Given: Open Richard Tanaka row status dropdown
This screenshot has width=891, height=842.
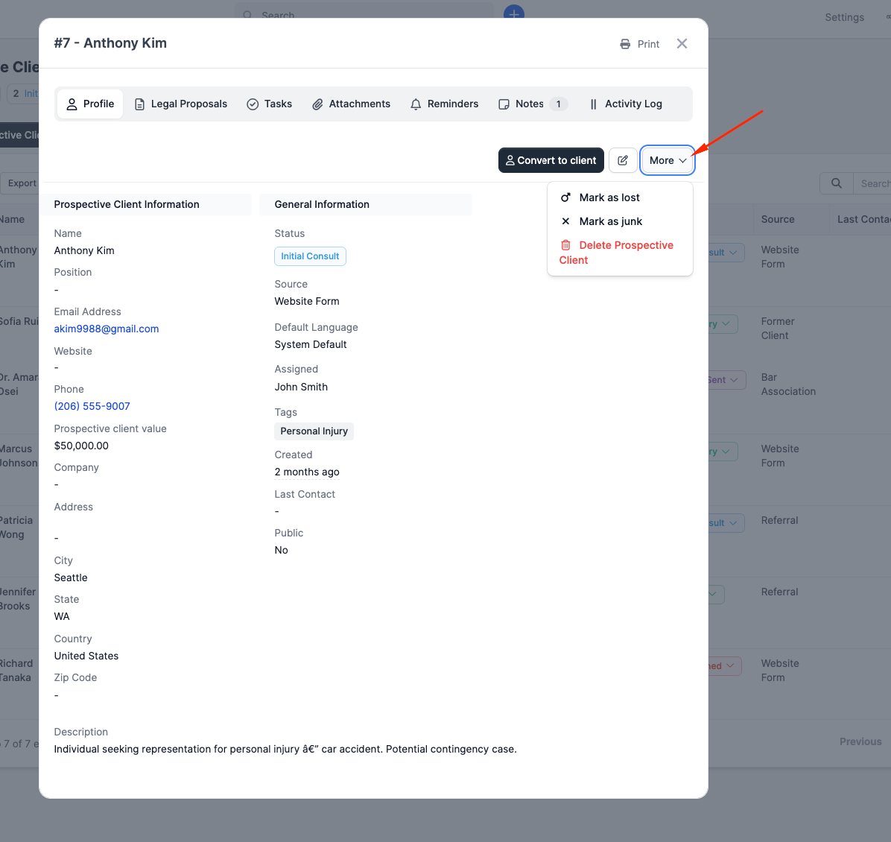Looking at the screenshot, I should point(725,665).
